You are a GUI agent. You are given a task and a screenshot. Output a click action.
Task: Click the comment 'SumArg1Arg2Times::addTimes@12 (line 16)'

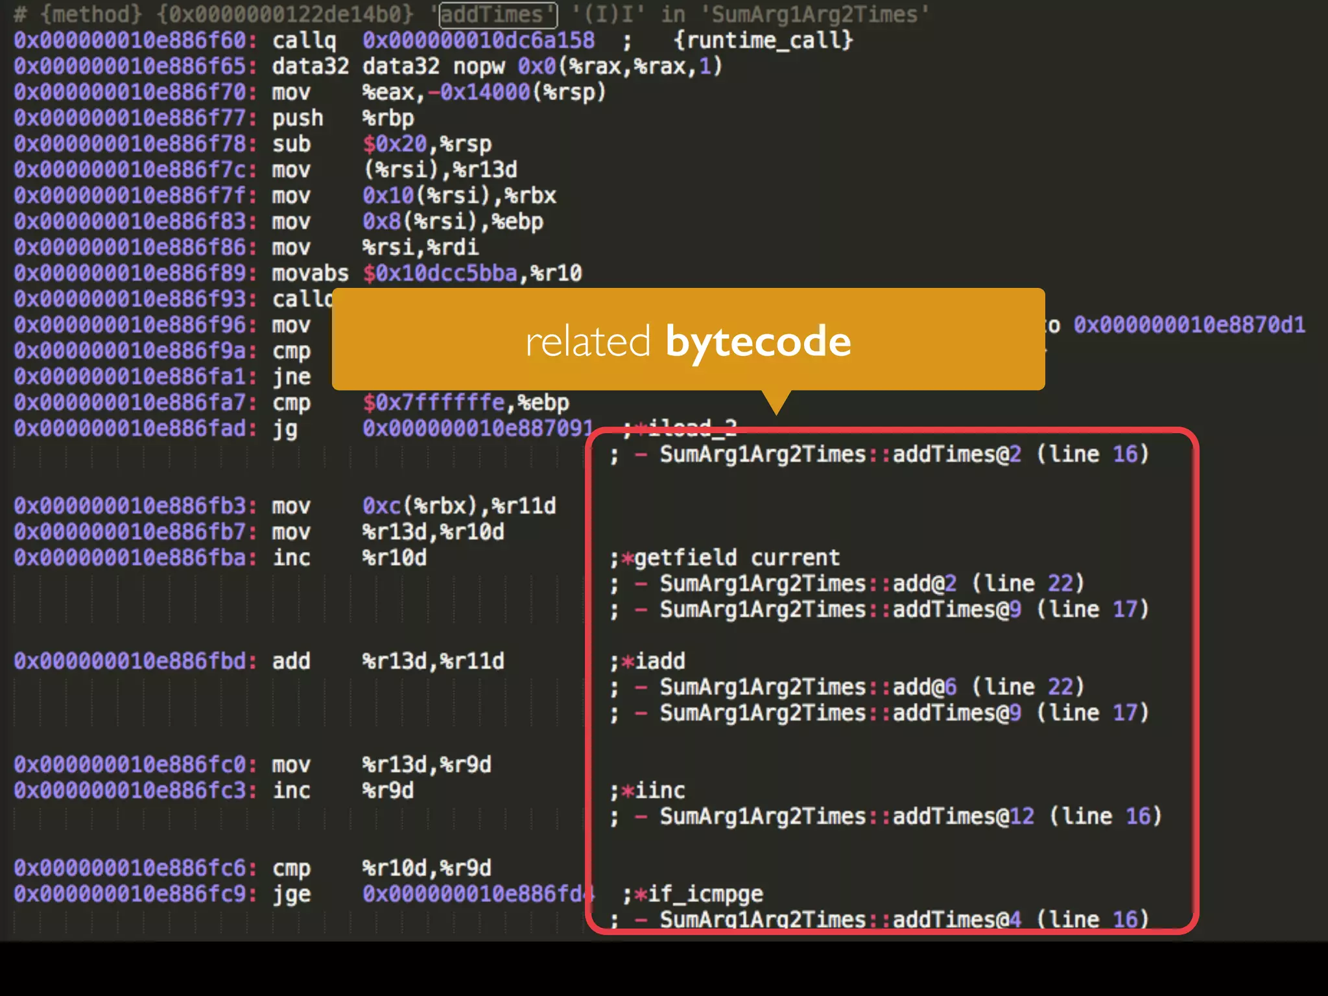tap(910, 817)
